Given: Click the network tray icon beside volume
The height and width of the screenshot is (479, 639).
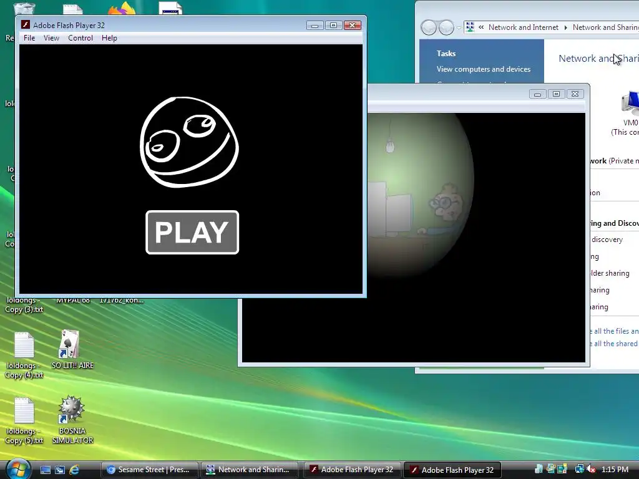Looking at the screenshot, I should (580, 469).
